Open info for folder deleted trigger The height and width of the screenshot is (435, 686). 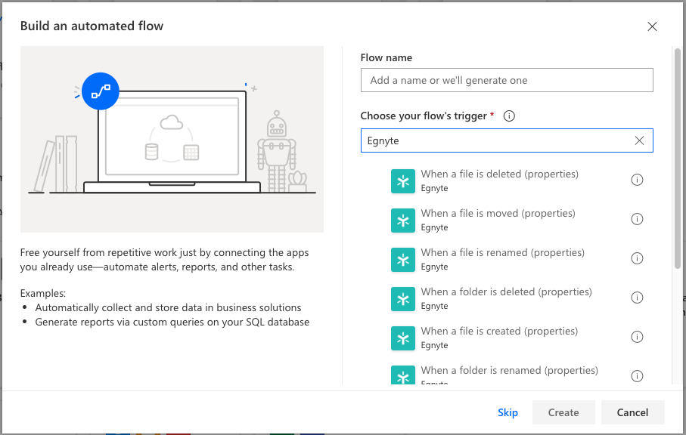click(x=637, y=298)
